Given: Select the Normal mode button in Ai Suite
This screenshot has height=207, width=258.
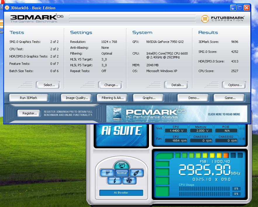Looking at the screenshot, I should (122, 173).
